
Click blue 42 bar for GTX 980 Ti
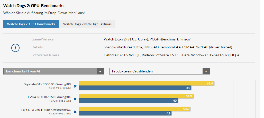(x=125, y=113)
